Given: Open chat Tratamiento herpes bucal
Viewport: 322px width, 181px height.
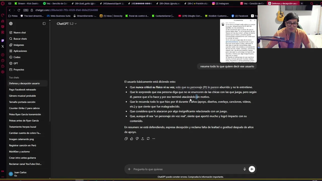Looking at the screenshot, I should [23, 127].
